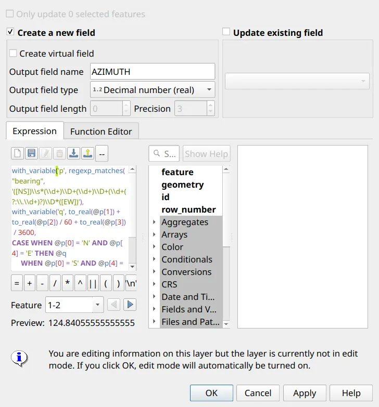Go to the previous feature preview arrow
This screenshot has width=379, height=407.
click(113, 305)
